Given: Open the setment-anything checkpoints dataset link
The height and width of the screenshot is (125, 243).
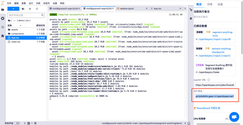Looking at the screenshot, I should point(221,50).
